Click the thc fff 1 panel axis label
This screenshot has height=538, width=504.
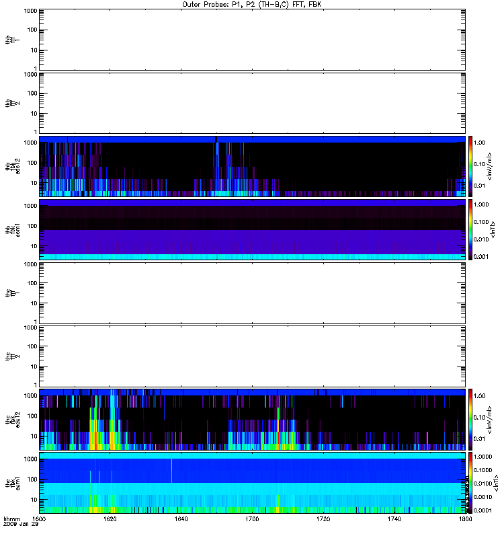pyautogui.click(x=12, y=293)
